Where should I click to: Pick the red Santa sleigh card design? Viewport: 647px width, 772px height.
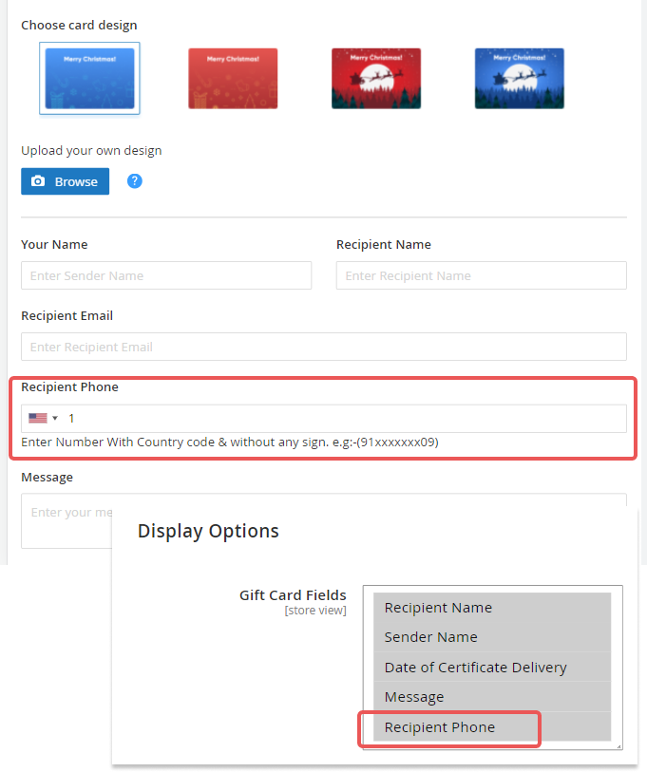(x=376, y=78)
